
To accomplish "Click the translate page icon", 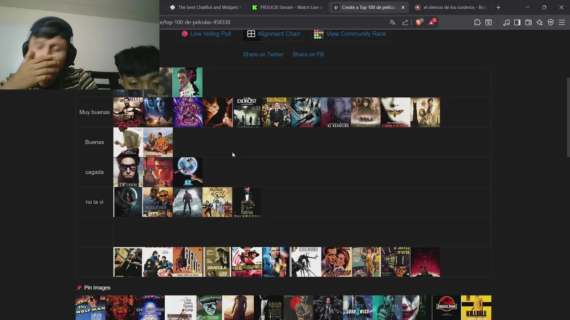I will pyautogui.click(x=392, y=22).
